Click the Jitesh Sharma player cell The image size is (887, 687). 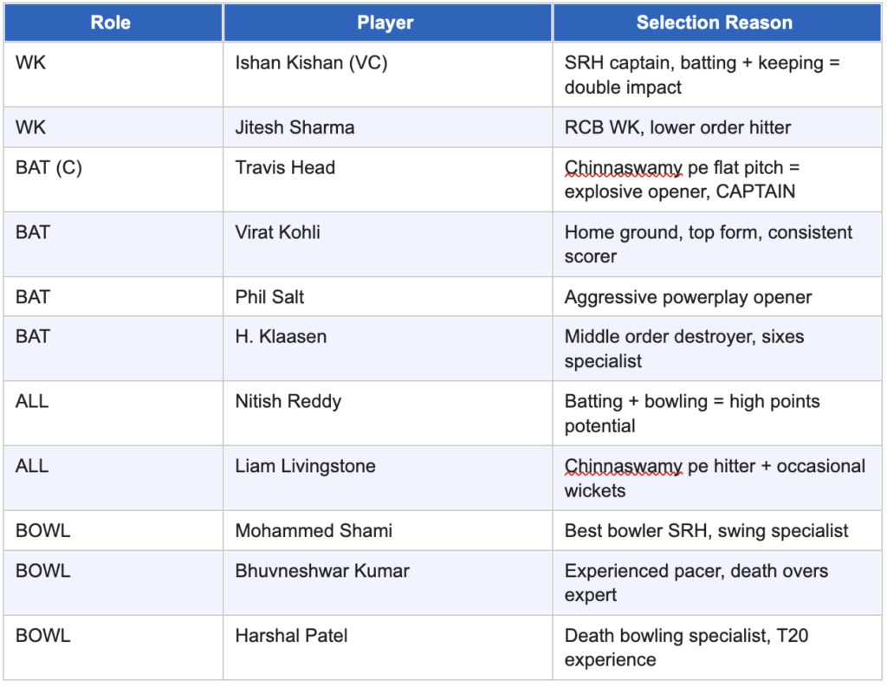[x=387, y=127]
